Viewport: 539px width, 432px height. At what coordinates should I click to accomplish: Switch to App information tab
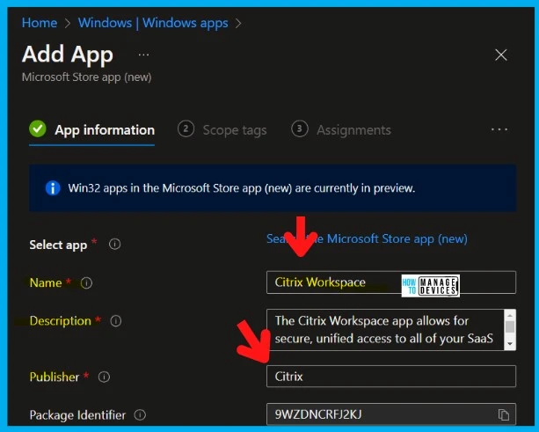(92, 130)
